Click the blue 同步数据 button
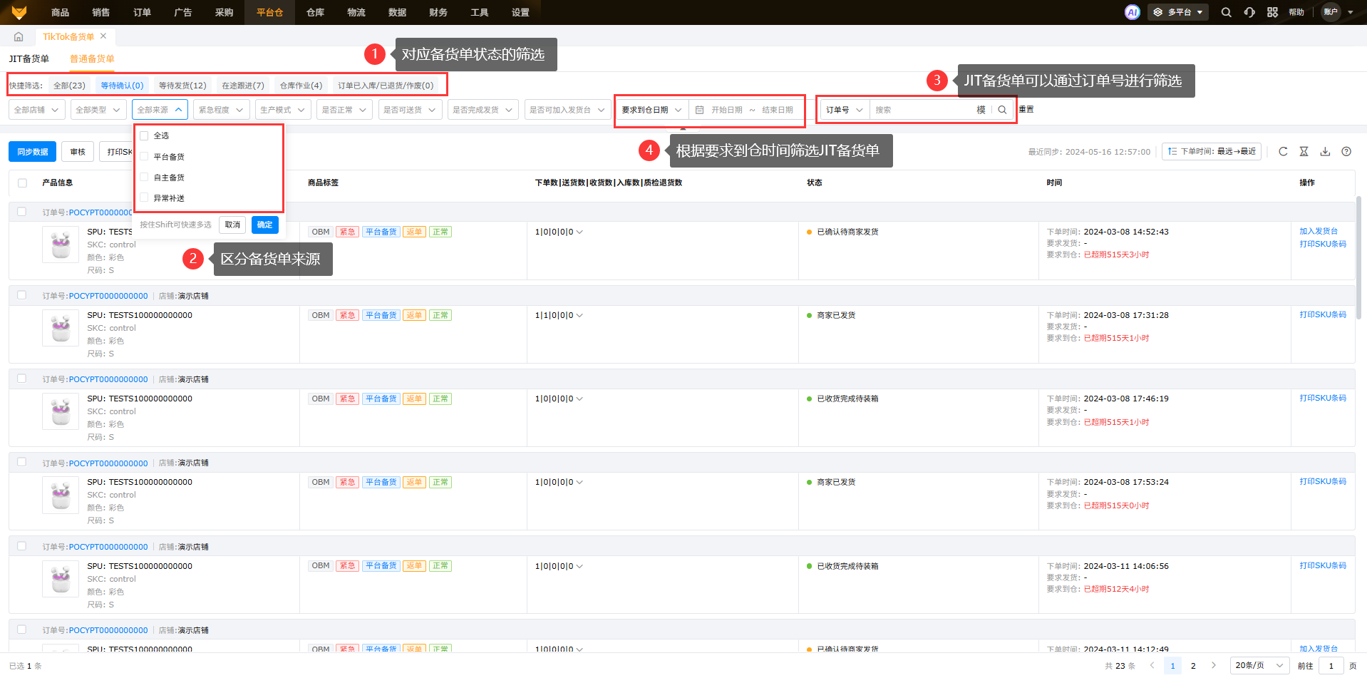The height and width of the screenshot is (678, 1367). pyautogui.click(x=32, y=152)
